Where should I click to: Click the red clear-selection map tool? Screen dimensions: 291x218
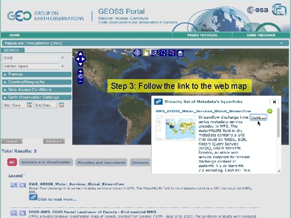[x=172, y=53]
